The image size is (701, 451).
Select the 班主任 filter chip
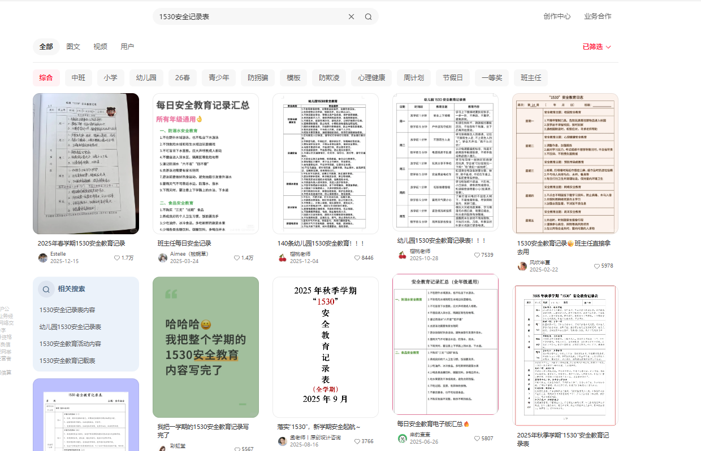(x=531, y=78)
